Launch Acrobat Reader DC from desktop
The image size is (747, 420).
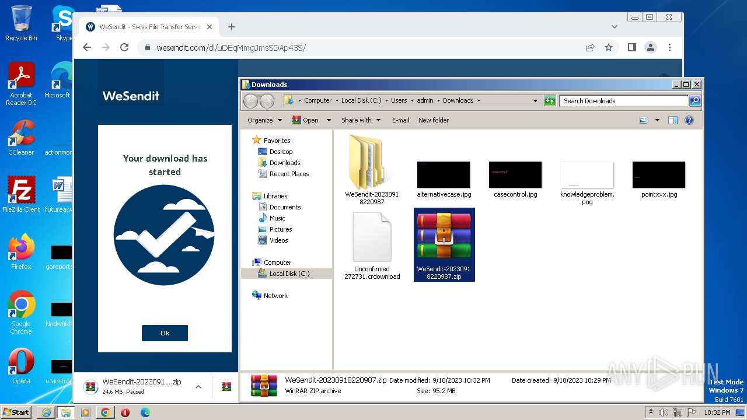pyautogui.click(x=21, y=85)
